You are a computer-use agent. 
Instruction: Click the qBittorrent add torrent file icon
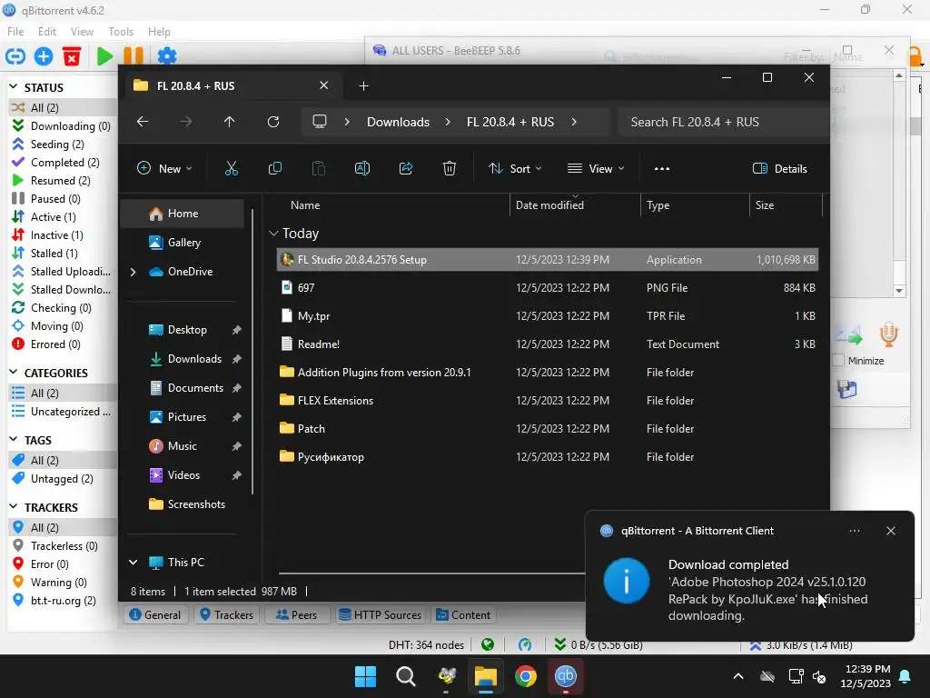pyautogui.click(x=44, y=55)
